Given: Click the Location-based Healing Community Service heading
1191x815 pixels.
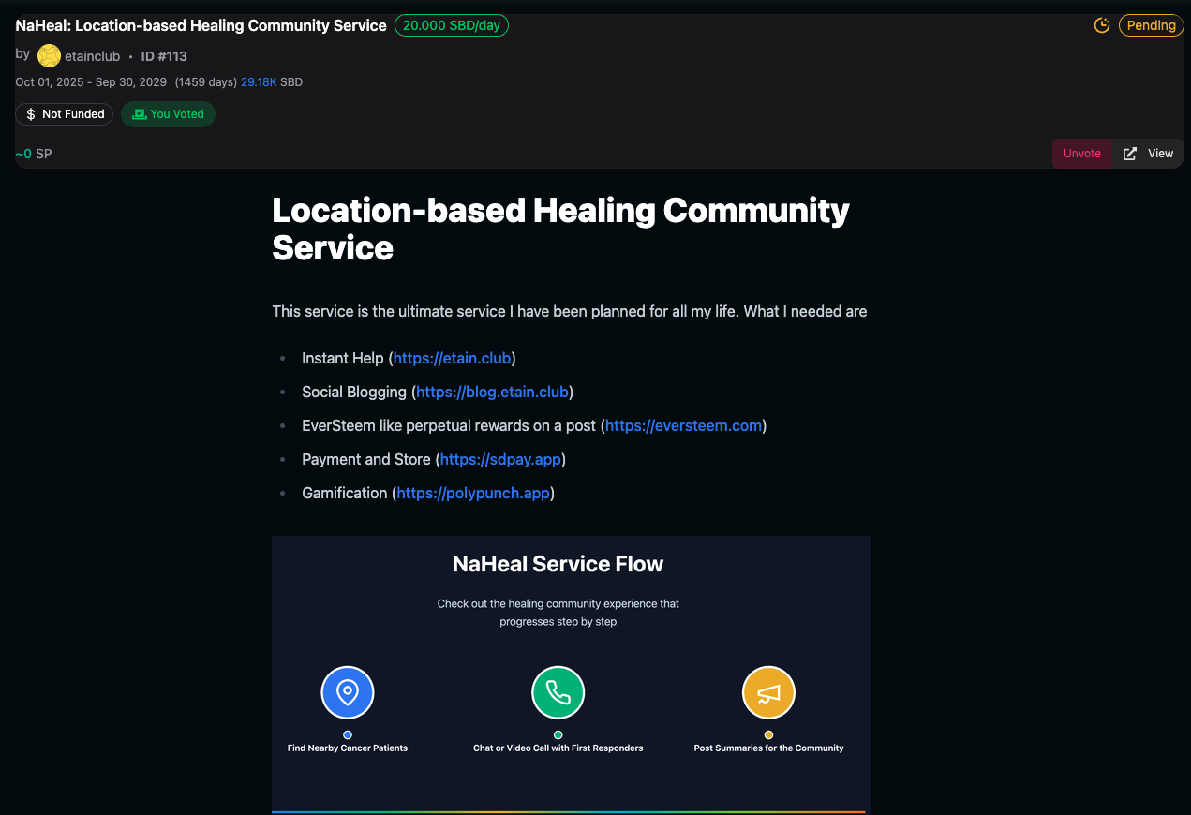Looking at the screenshot, I should point(560,229).
